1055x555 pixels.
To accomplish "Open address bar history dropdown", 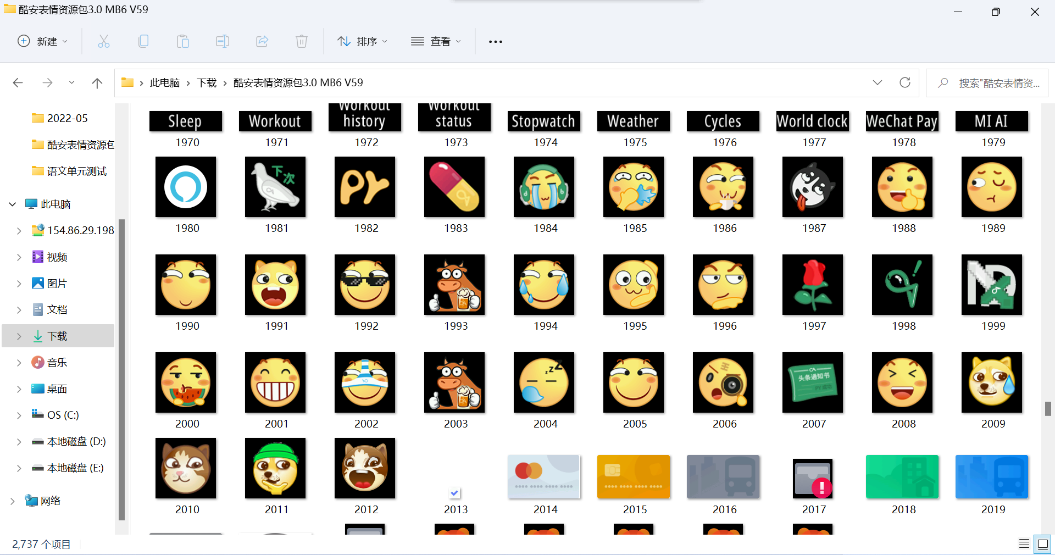I will click(877, 82).
